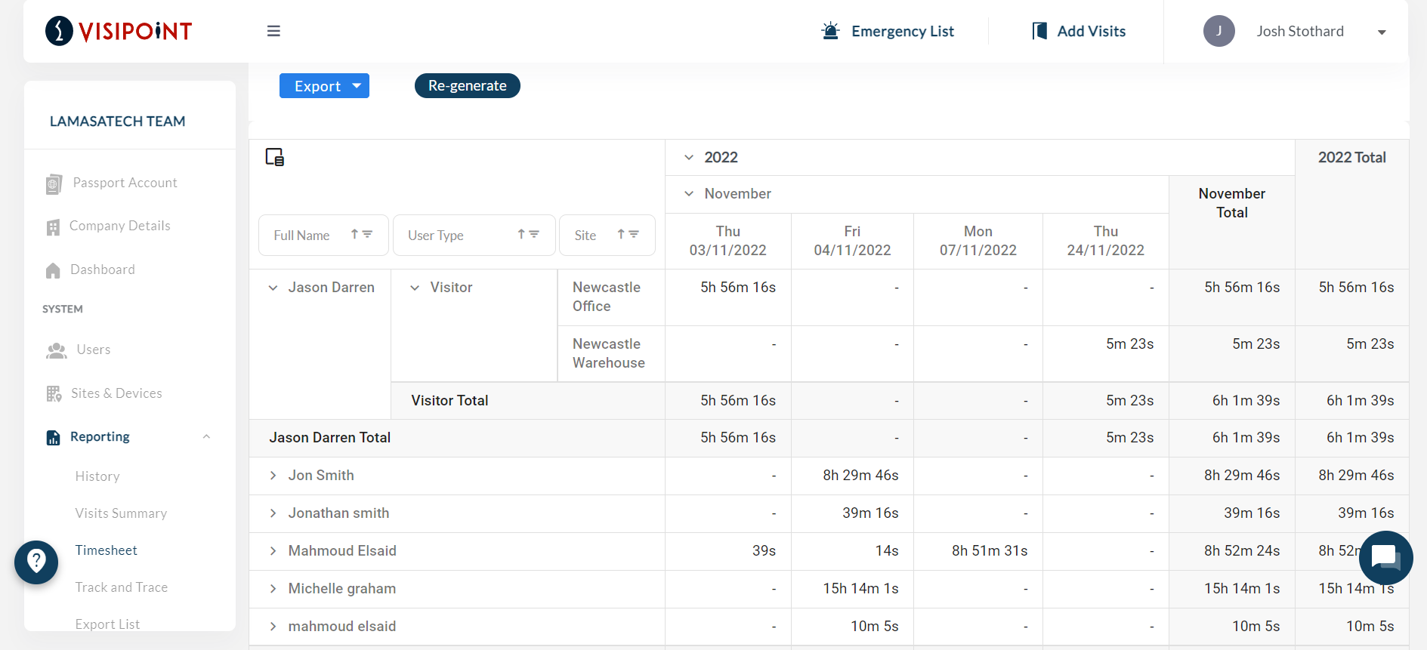
Task: Click the Users group icon
Action: tap(57, 350)
